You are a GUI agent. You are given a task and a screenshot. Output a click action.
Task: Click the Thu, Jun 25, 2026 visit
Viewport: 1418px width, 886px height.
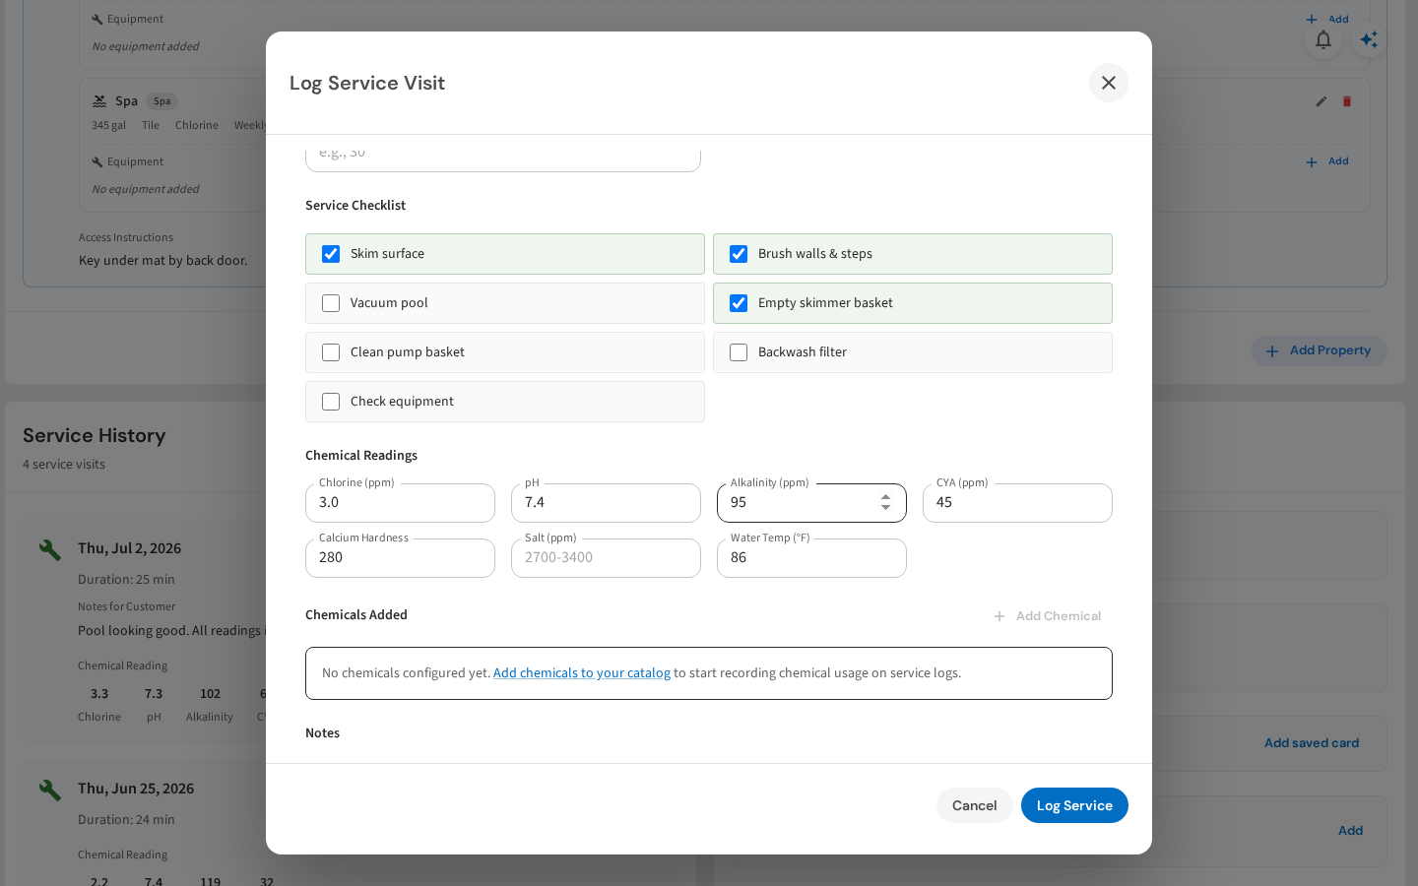click(136, 789)
